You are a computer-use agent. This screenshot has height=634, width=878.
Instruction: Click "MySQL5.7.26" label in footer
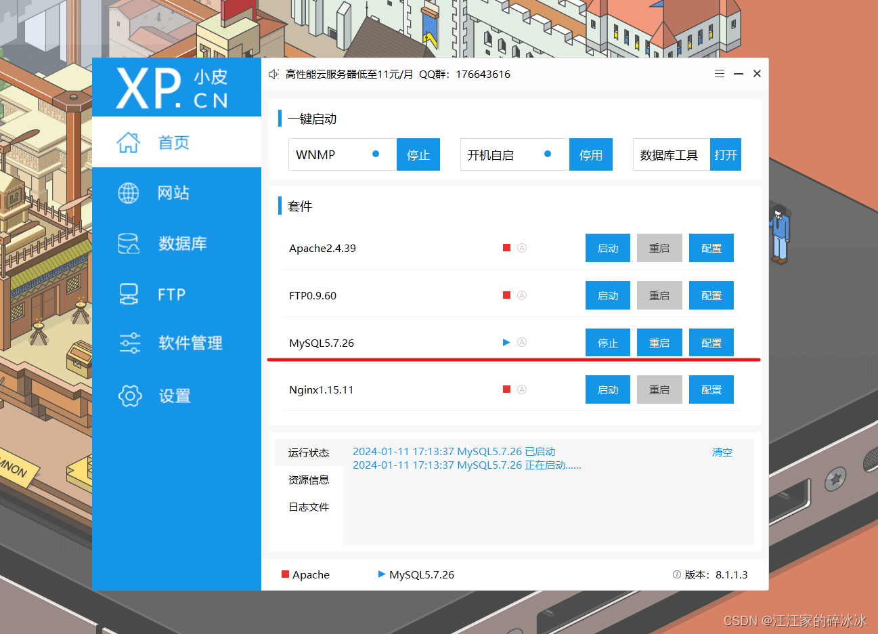(x=422, y=574)
